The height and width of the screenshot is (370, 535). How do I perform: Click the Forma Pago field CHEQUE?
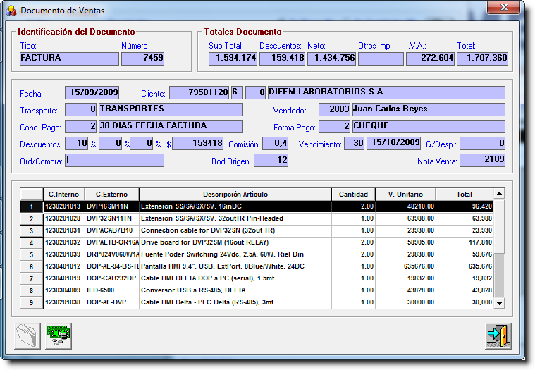pos(429,126)
